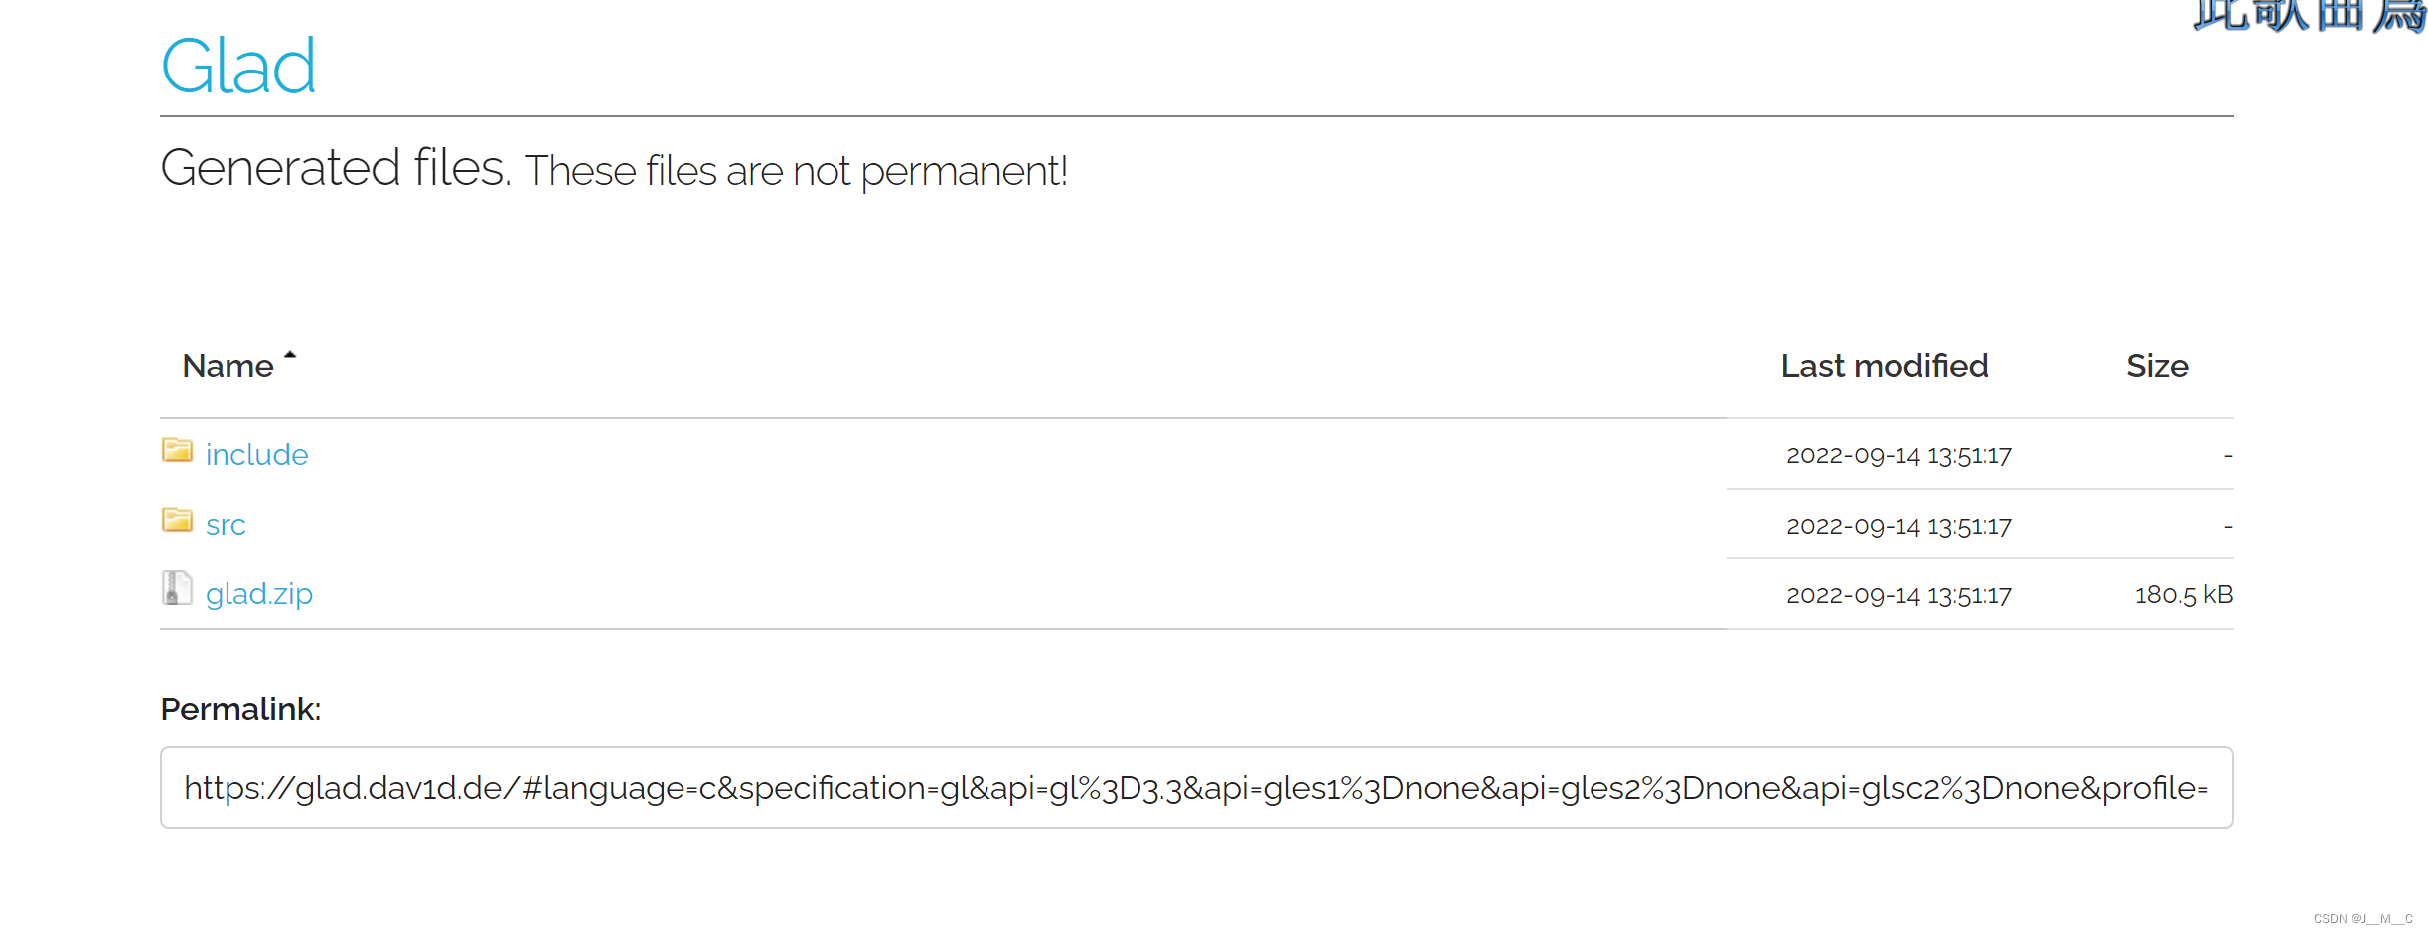Click the glad.zip row modified date

pyautogui.click(x=1898, y=595)
